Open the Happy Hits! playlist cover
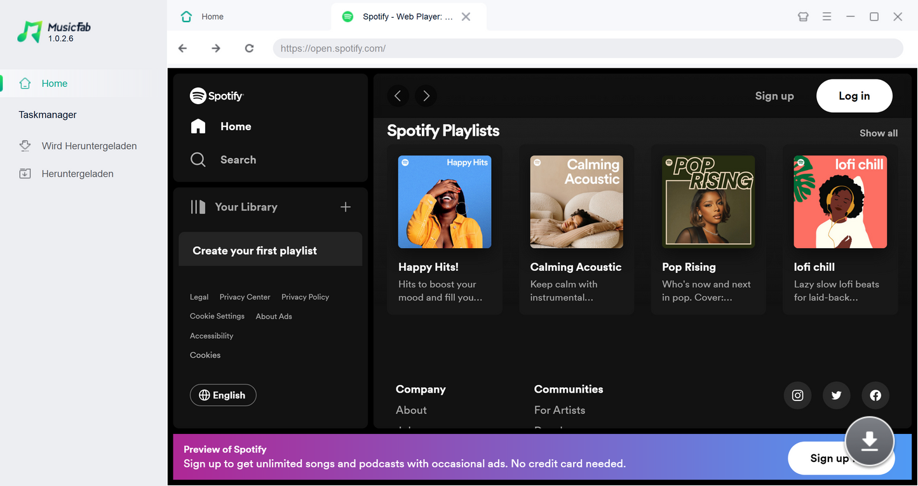Viewport: 918px width, 486px height. (444, 202)
